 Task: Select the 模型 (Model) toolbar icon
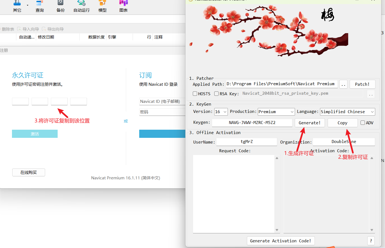click(102, 5)
